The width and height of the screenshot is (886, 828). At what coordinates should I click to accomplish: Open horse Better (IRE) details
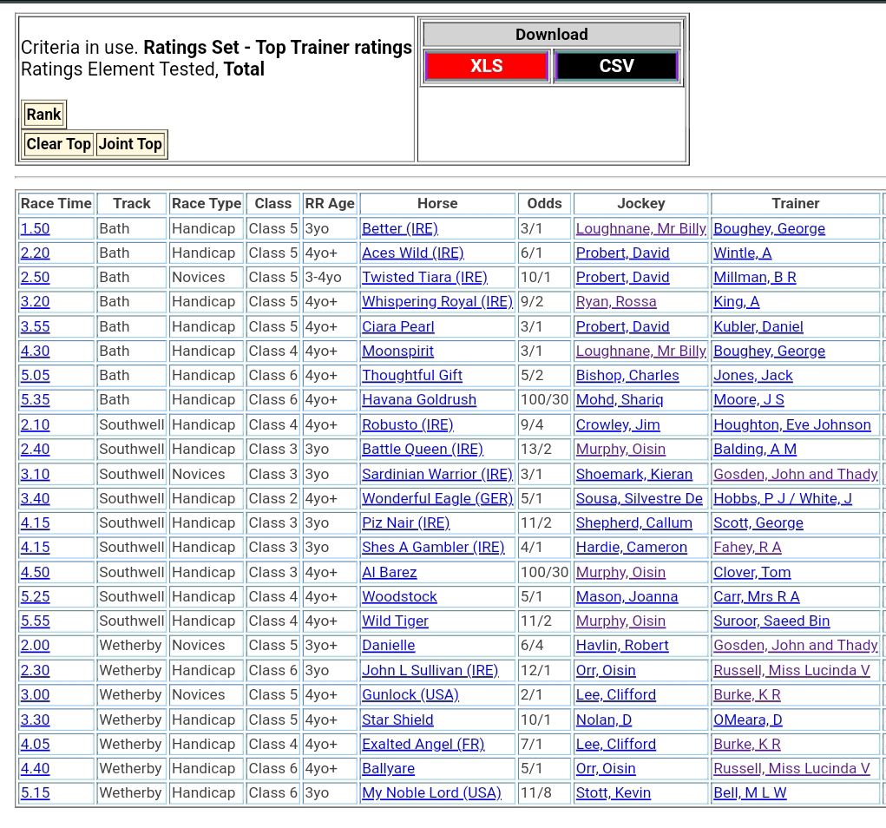[399, 228]
